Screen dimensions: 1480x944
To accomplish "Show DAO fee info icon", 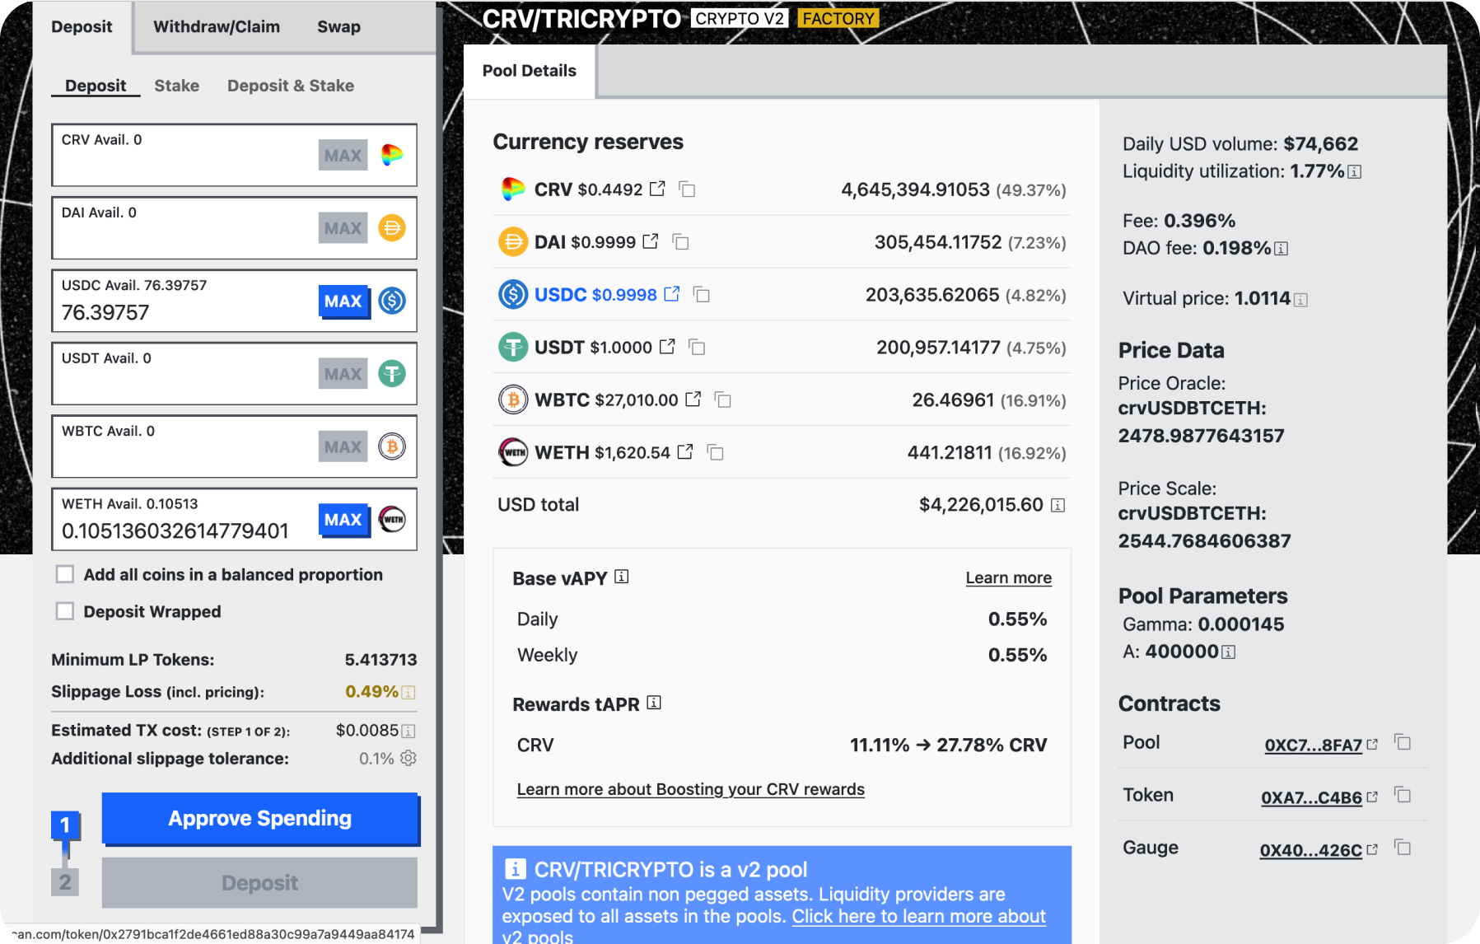I will (1282, 249).
